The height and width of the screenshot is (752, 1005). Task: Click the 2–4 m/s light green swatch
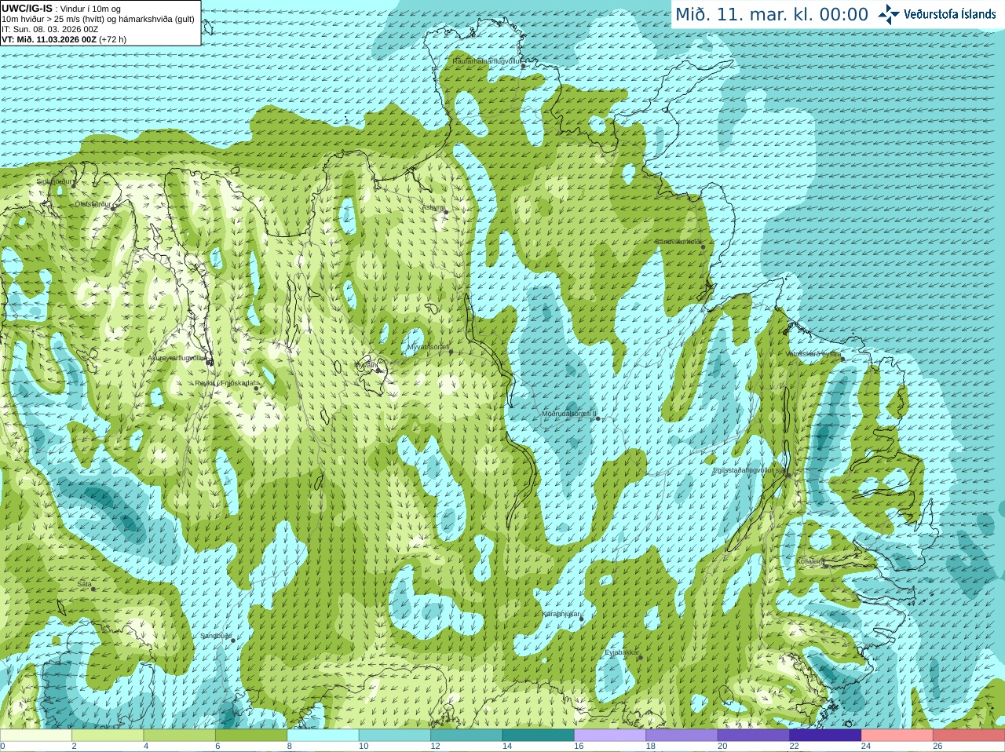(x=108, y=736)
